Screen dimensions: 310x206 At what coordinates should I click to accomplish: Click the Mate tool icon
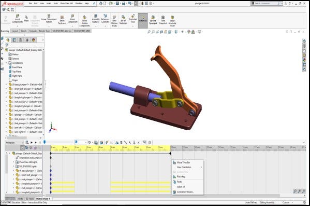point(26,19)
